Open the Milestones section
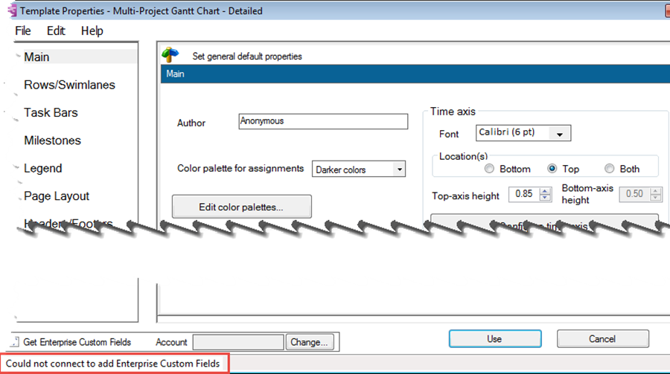 [x=52, y=141]
